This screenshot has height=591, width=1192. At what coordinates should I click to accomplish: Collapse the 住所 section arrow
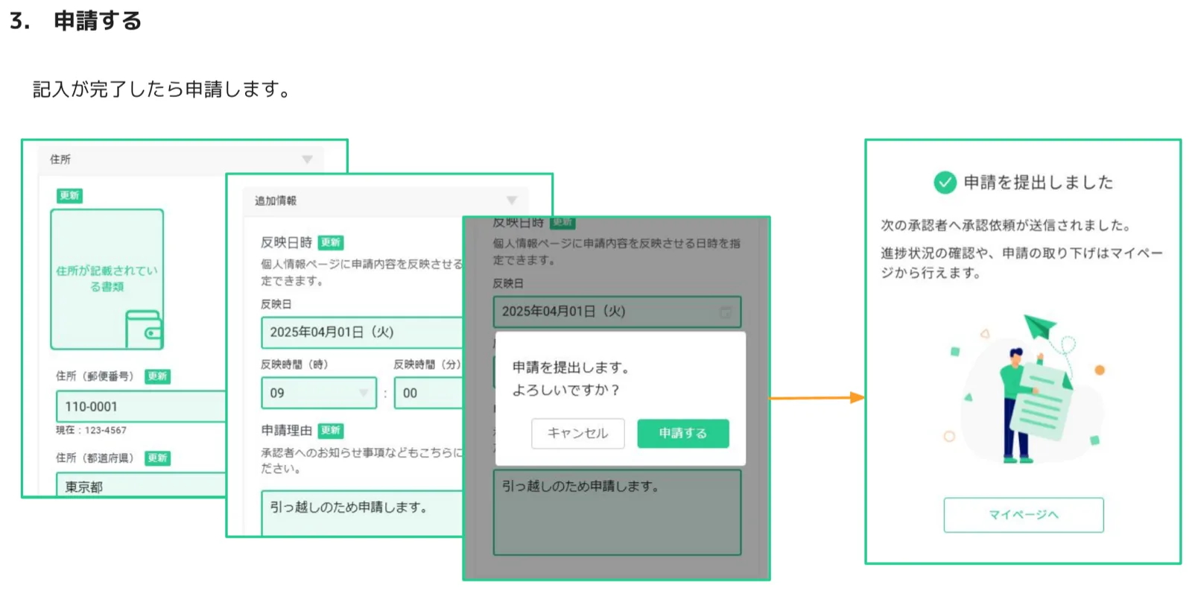307,159
